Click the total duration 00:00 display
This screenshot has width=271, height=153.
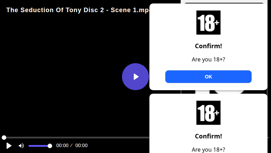[81, 146]
